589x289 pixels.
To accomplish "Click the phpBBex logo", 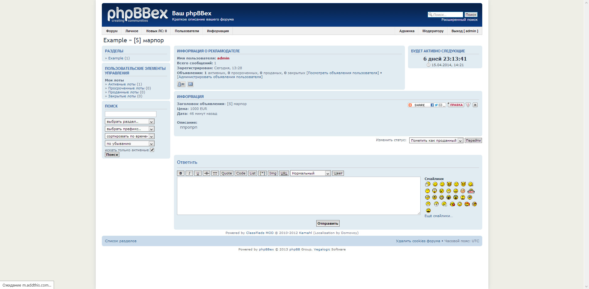I will coord(137,15).
